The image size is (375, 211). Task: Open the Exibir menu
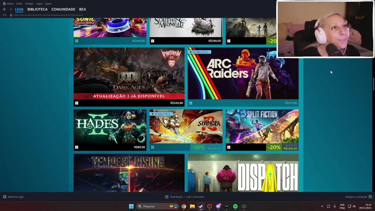pyautogui.click(x=19, y=4)
